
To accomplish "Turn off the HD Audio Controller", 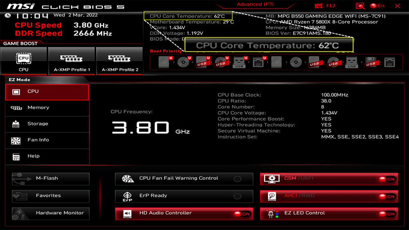I will point(241,213).
